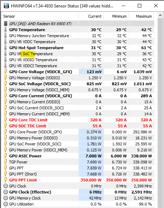Click lightning icon of GPU SoC Current (VDDCR_SOC)
The height and width of the screenshot is (208, 164).
(x=5, y=108)
